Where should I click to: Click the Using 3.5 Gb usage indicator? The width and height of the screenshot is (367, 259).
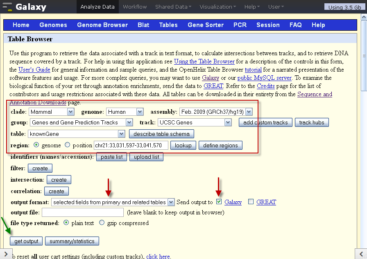(x=344, y=7)
